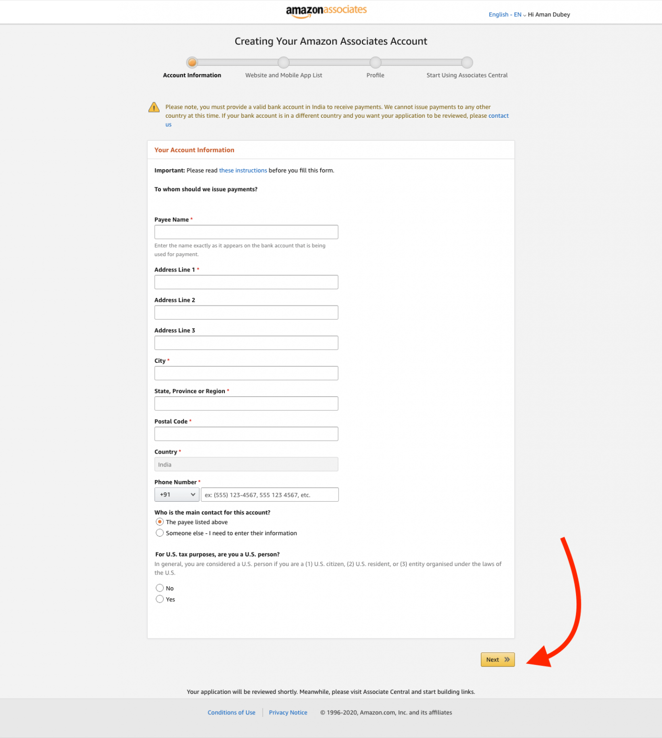Select the Account Information step circle
662x738 pixels.
pos(192,62)
